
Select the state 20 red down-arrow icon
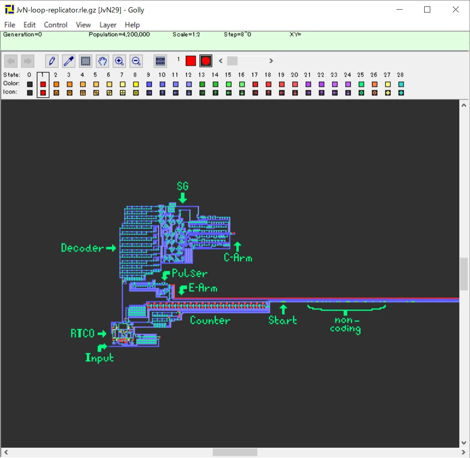pyautogui.click(x=295, y=93)
